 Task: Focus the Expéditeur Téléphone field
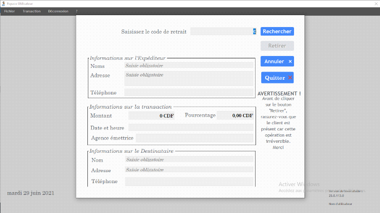point(189,93)
